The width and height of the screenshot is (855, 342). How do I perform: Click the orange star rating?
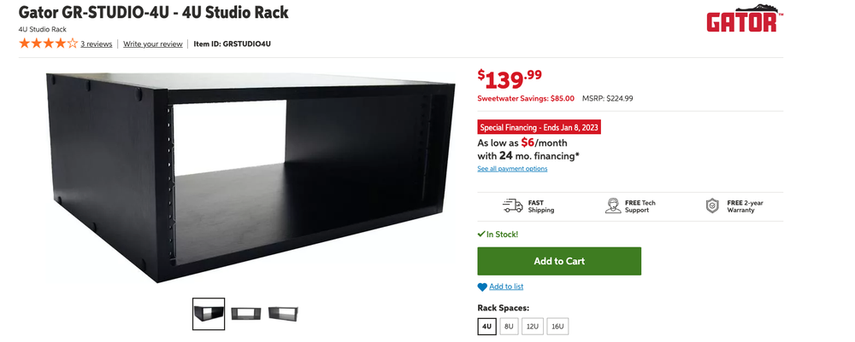(48, 43)
